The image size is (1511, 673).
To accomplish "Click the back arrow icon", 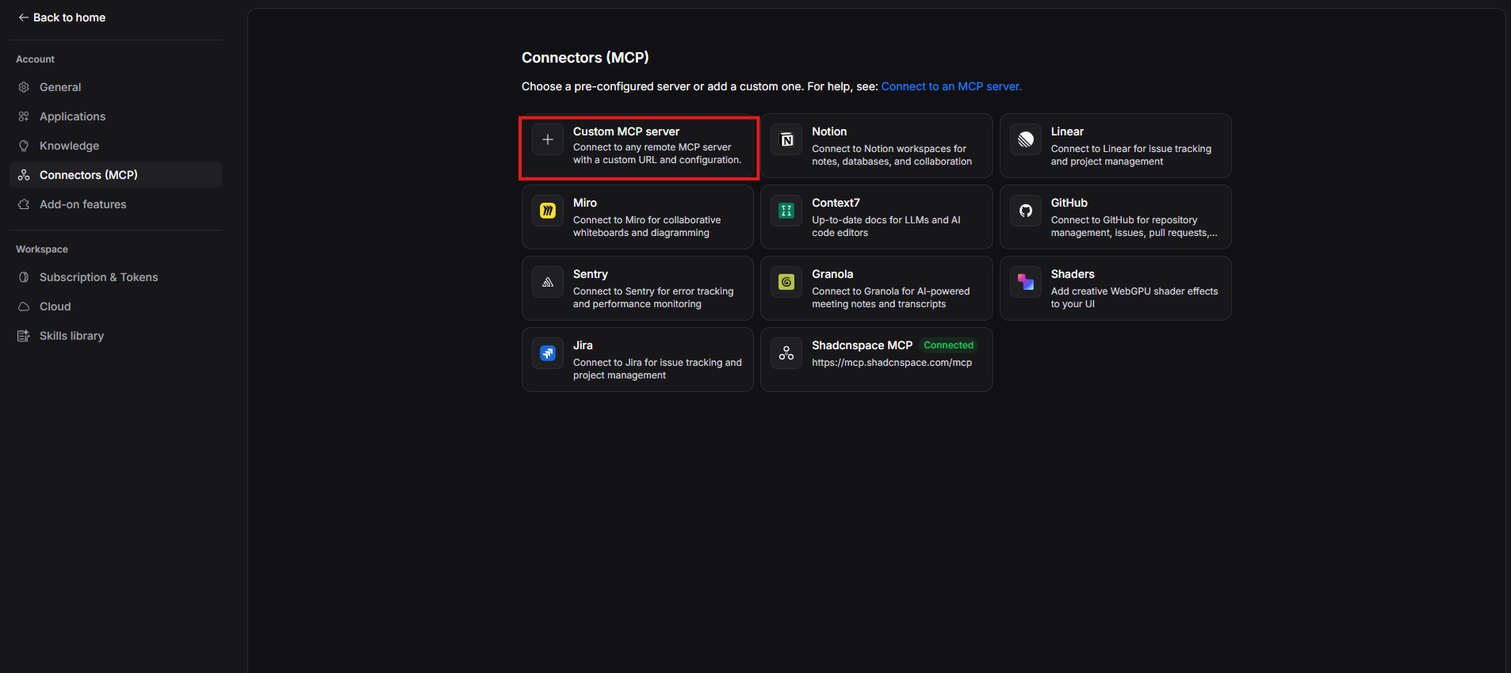I will [x=23, y=17].
